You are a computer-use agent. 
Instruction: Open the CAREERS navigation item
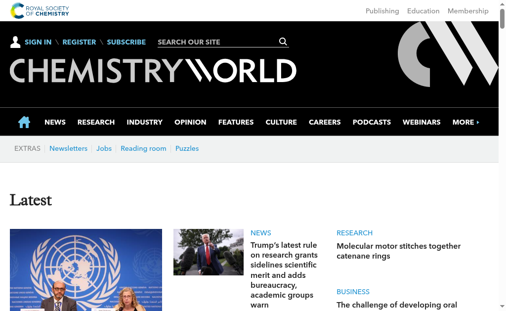click(325, 122)
